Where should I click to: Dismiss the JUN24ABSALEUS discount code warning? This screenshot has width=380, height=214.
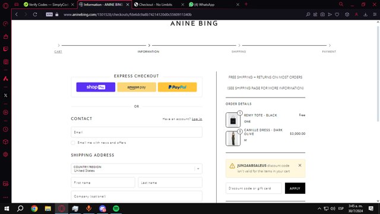tap(300, 165)
